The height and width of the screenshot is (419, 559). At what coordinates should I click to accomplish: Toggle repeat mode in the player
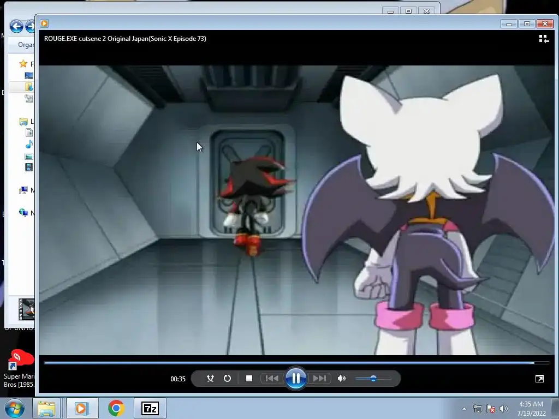point(227,379)
